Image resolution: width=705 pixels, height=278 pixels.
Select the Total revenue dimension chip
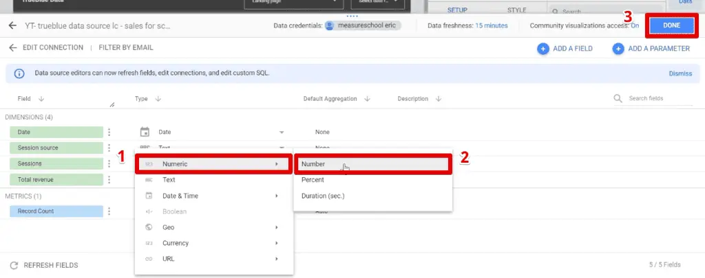(x=56, y=179)
